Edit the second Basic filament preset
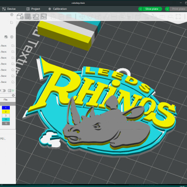 point(13,51)
